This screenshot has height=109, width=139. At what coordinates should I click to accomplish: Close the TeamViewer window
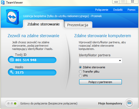pos(132,2)
